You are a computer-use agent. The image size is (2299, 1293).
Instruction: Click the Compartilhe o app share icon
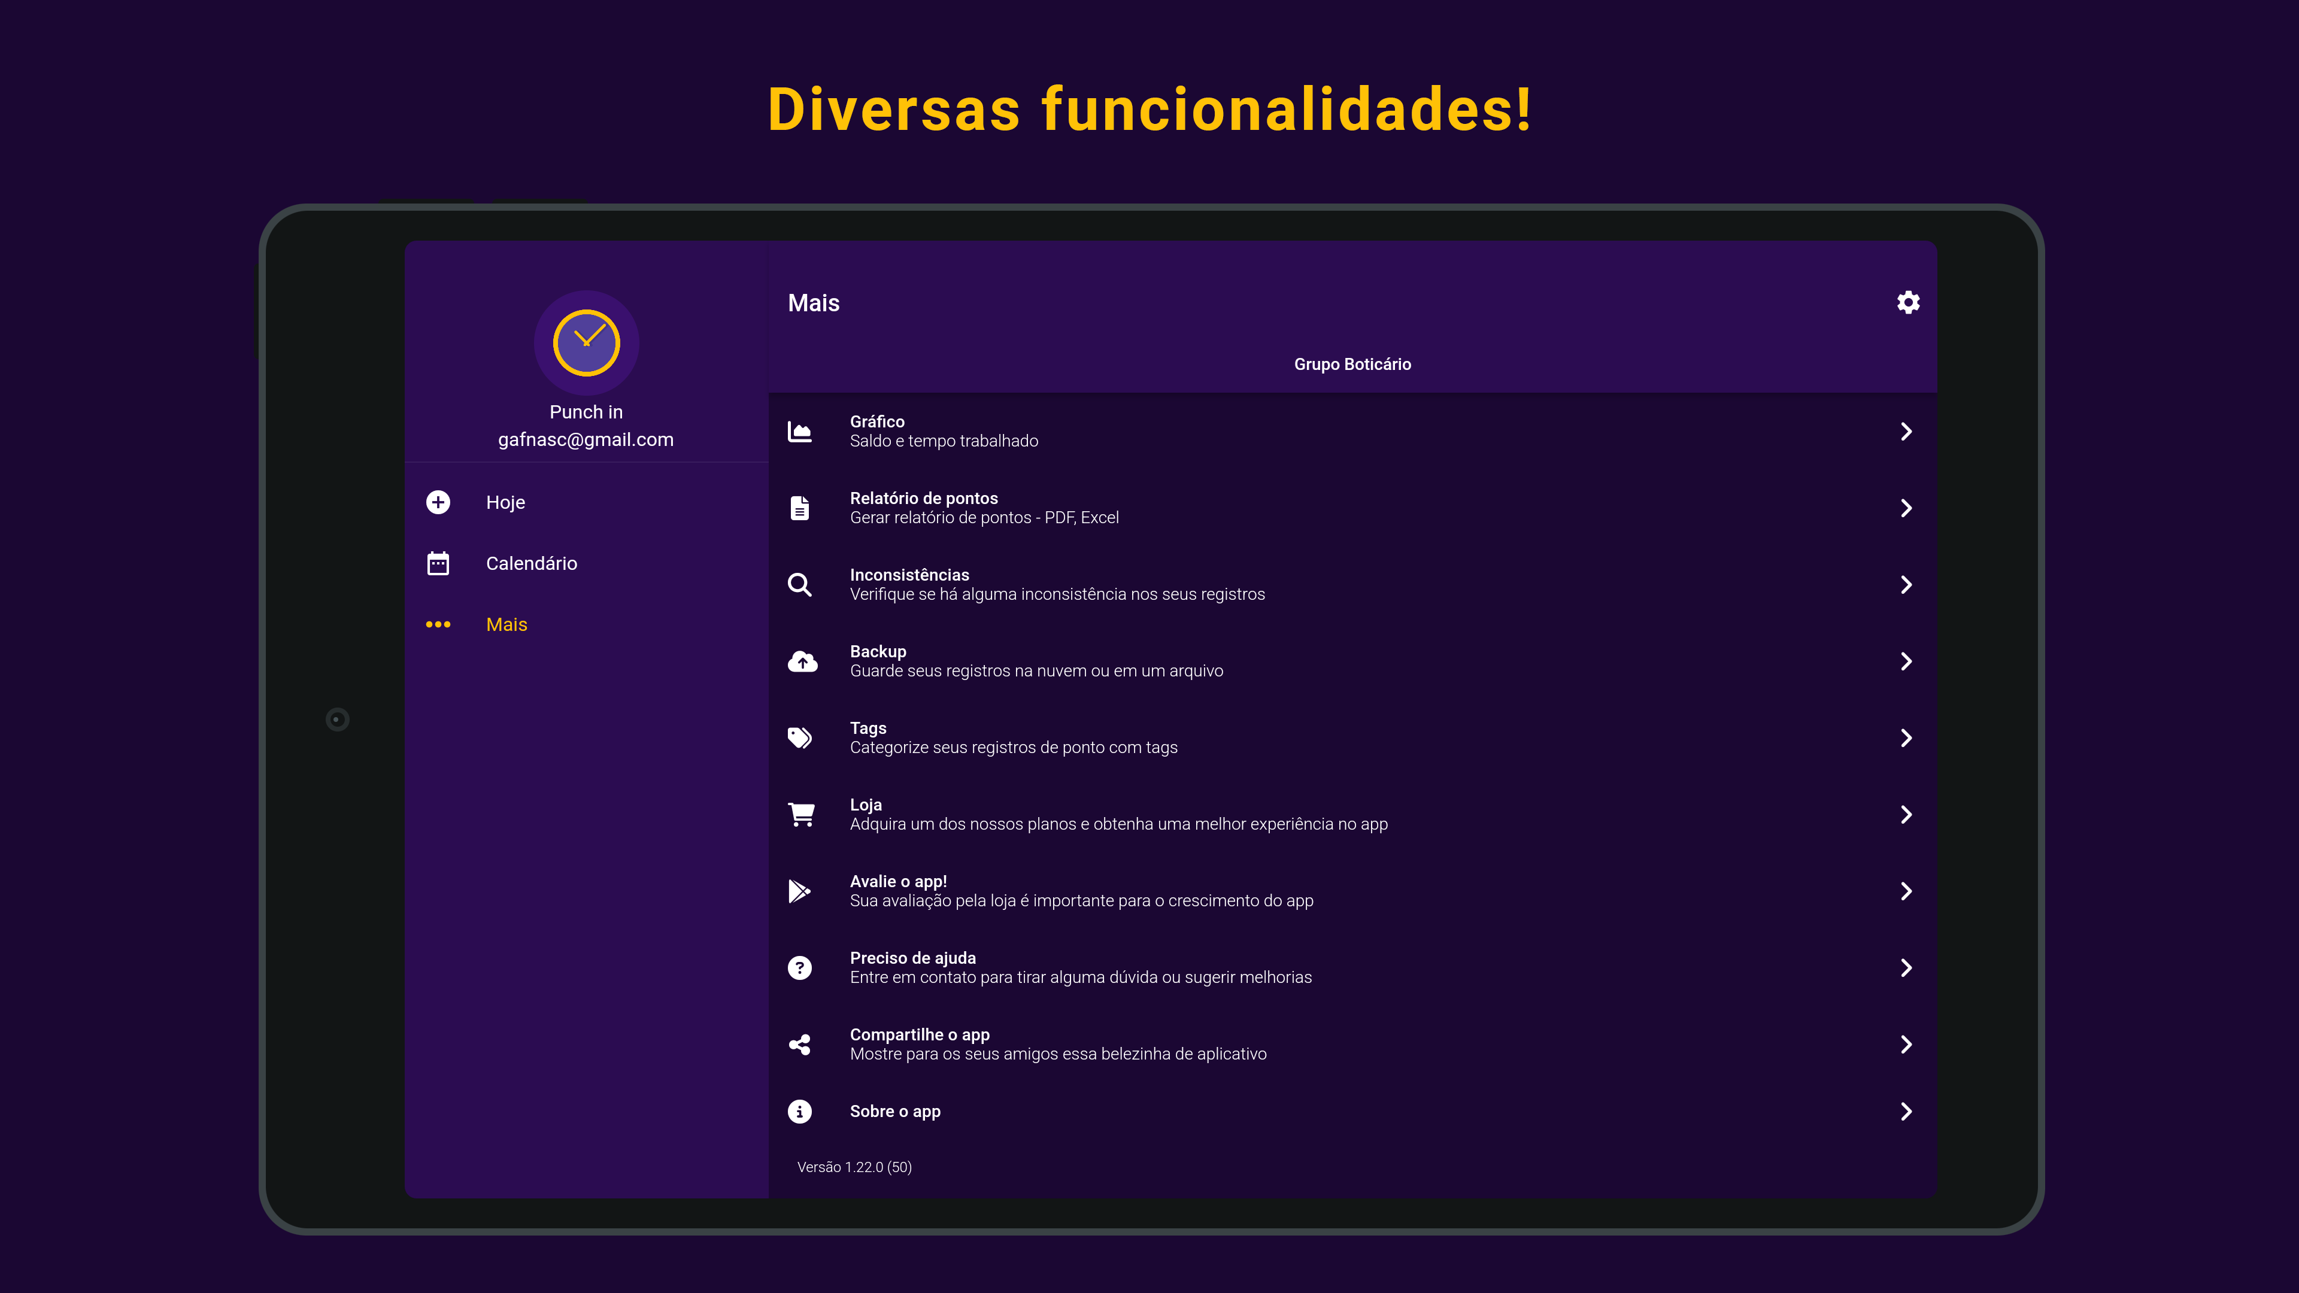tap(800, 1044)
